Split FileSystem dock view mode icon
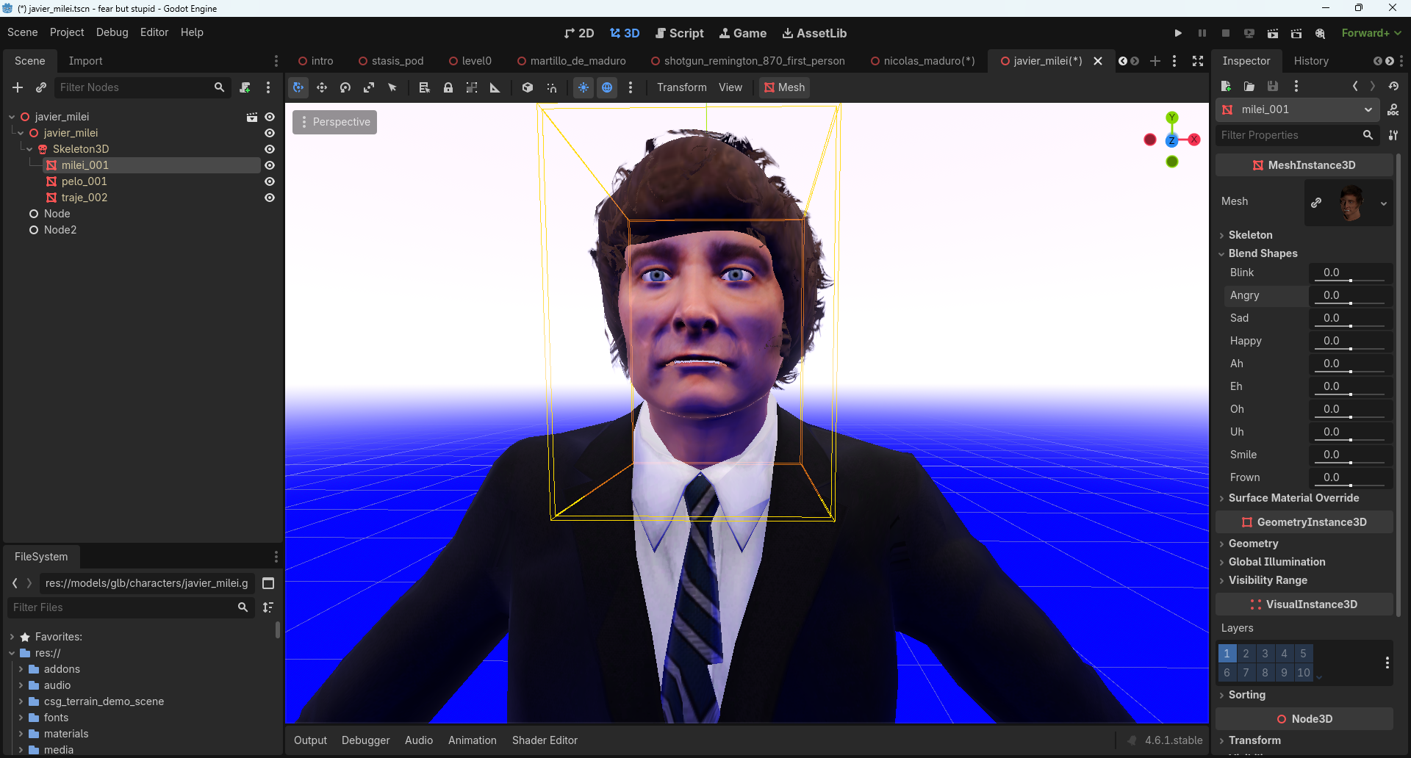The image size is (1411, 758). pos(268,583)
